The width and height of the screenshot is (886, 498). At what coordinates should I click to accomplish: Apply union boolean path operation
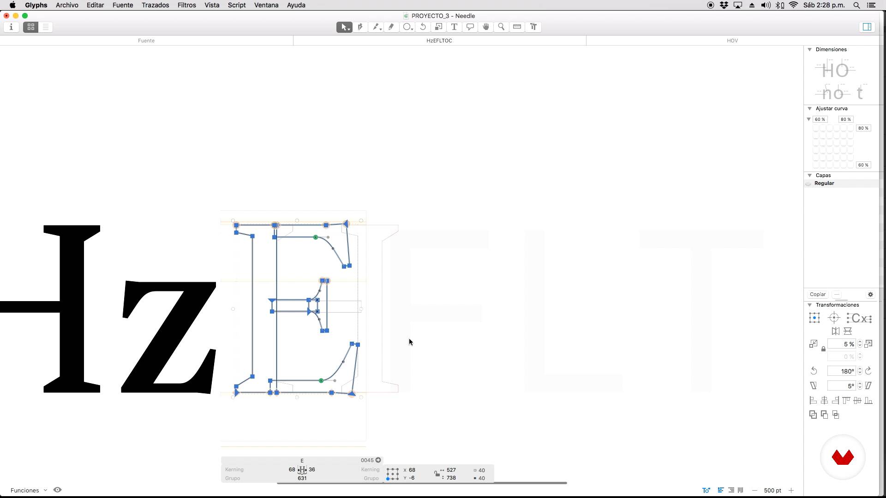click(x=813, y=415)
